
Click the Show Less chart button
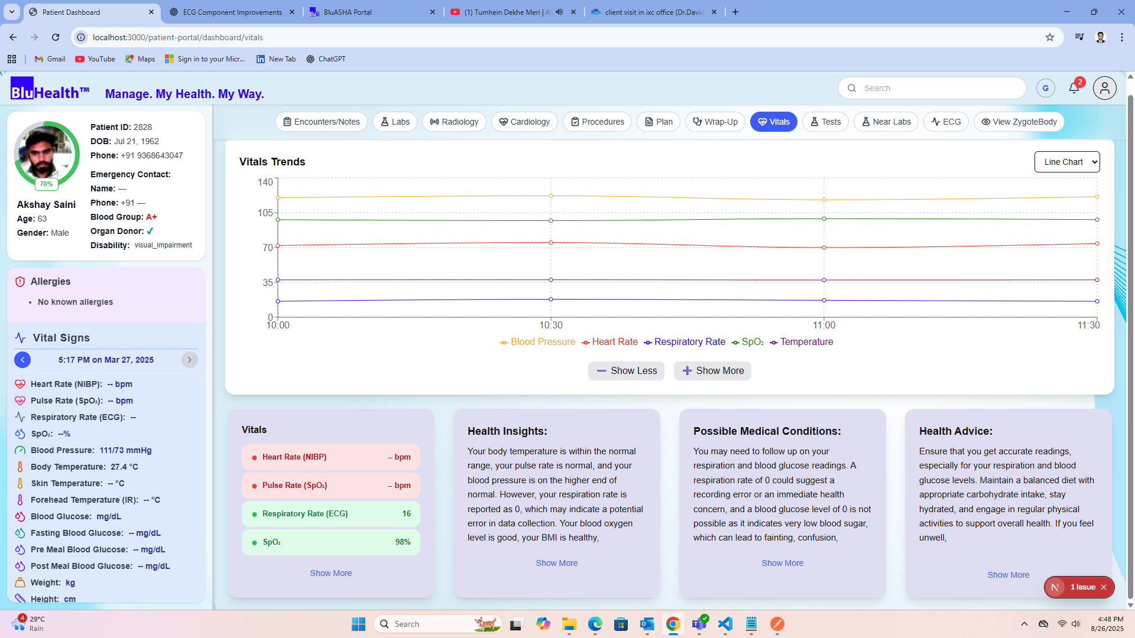pos(626,371)
